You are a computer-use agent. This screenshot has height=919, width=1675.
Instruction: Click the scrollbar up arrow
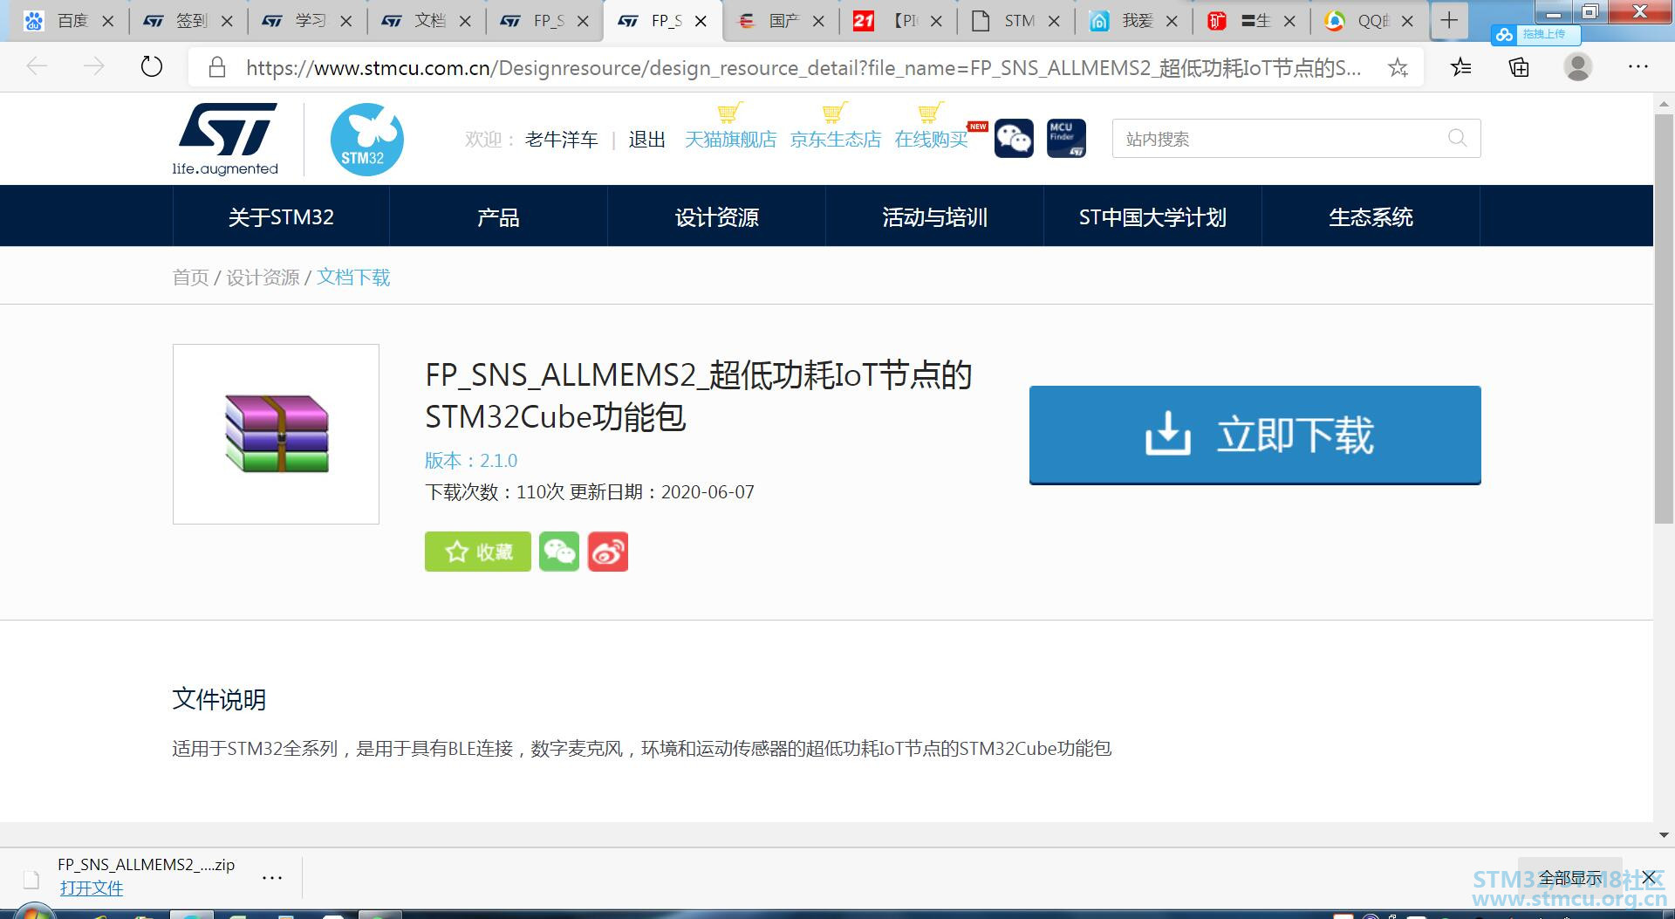(1664, 104)
